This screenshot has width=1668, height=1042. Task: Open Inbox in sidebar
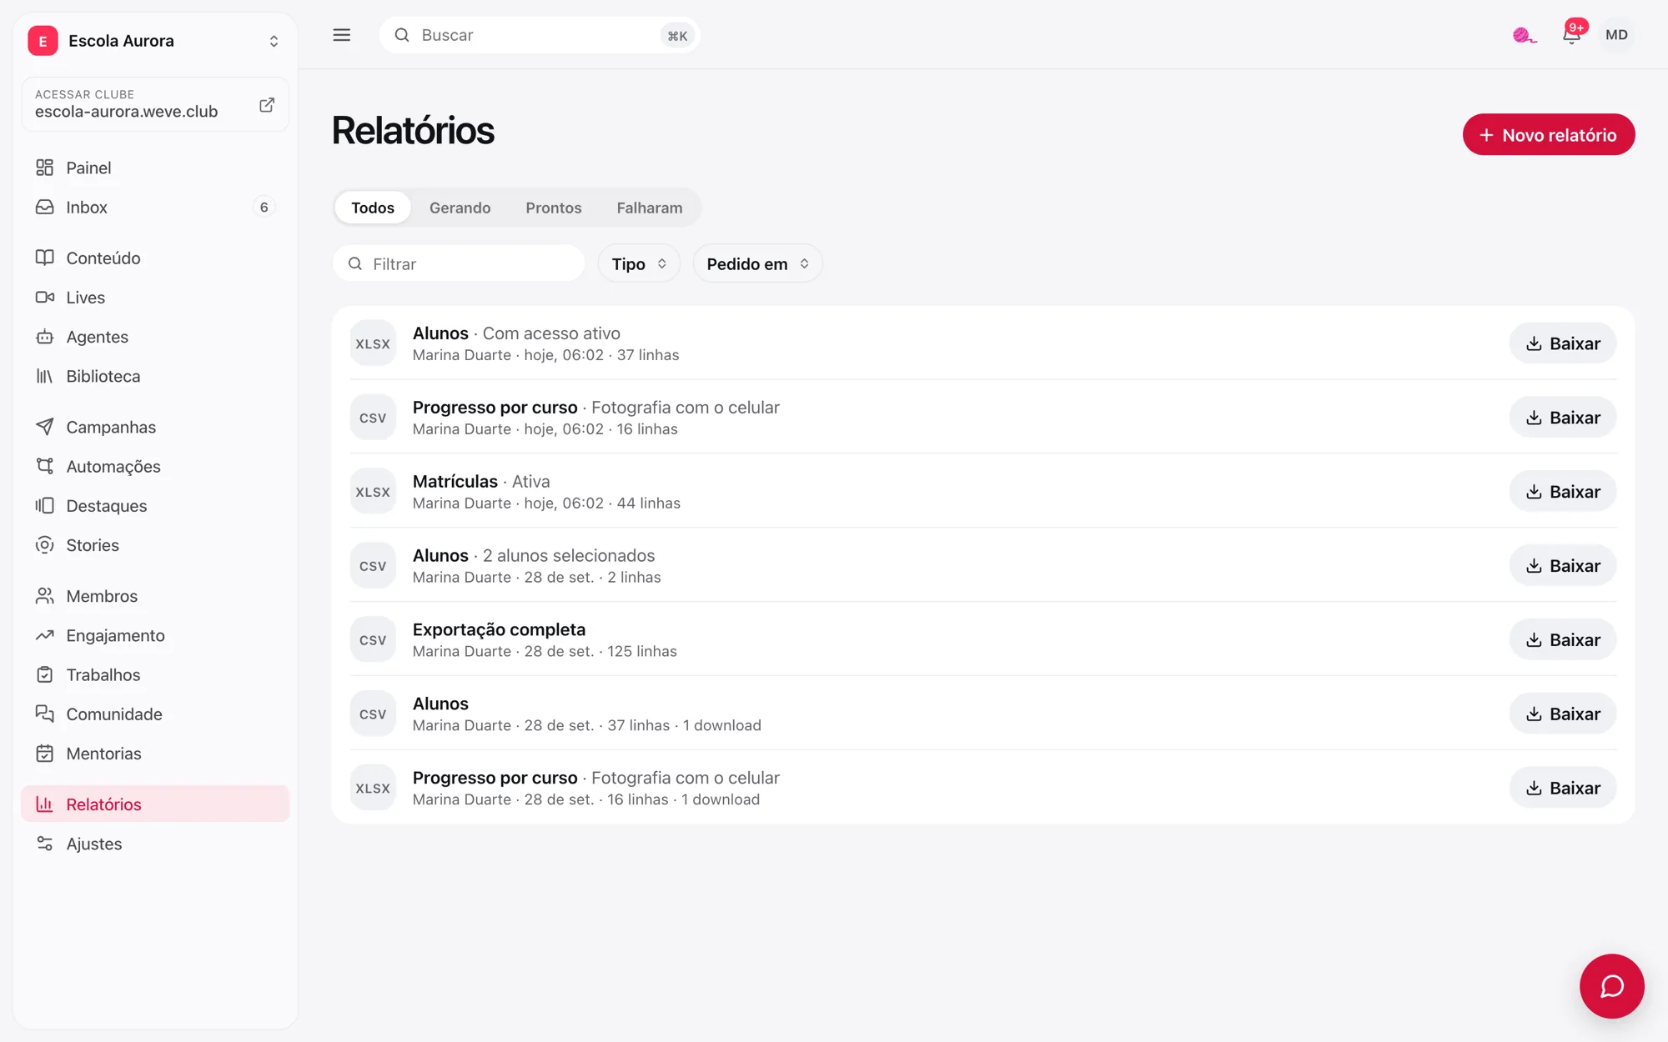(155, 207)
